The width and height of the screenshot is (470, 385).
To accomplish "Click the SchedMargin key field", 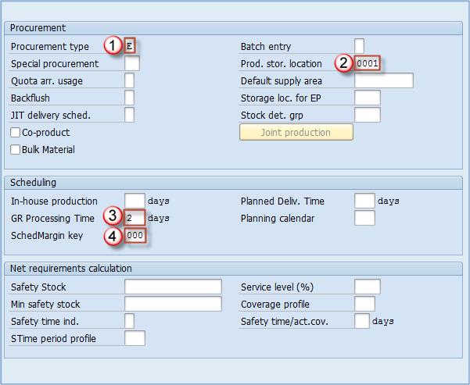I will point(135,235).
